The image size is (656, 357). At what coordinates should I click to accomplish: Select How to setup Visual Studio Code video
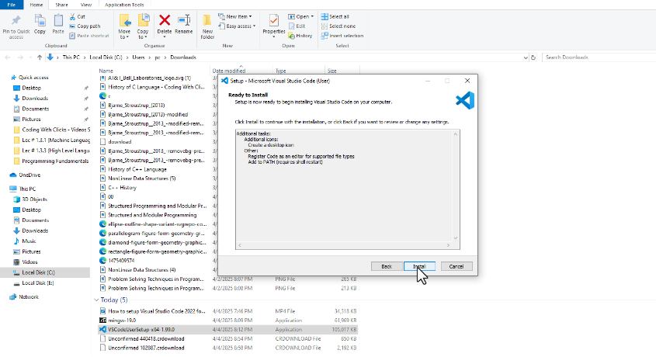(157, 311)
